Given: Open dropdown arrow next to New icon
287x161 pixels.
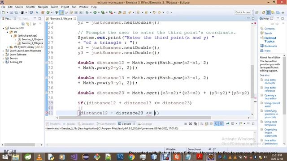Looking at the screenshot, I should [x=7, y=13].
